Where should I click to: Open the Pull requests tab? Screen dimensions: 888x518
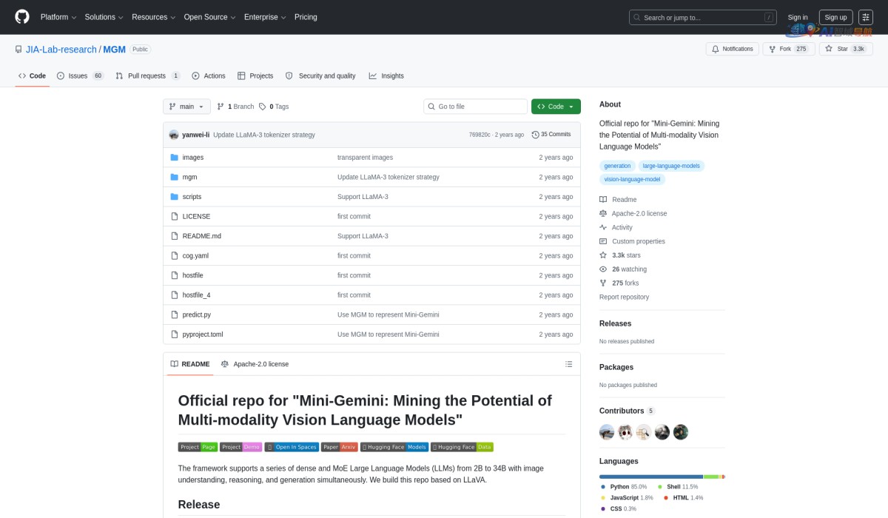click(x=147, y=75)
